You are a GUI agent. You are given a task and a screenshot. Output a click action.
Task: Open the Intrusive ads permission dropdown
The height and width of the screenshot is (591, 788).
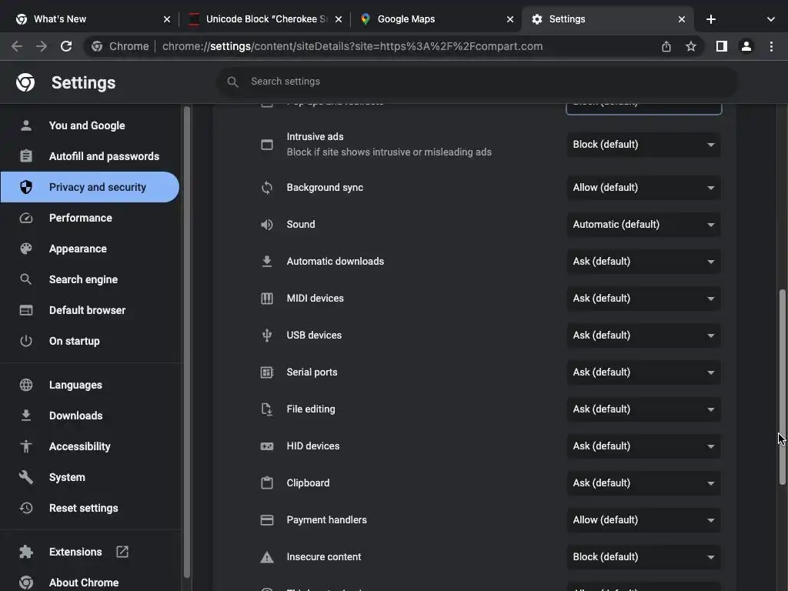(643, 145)
